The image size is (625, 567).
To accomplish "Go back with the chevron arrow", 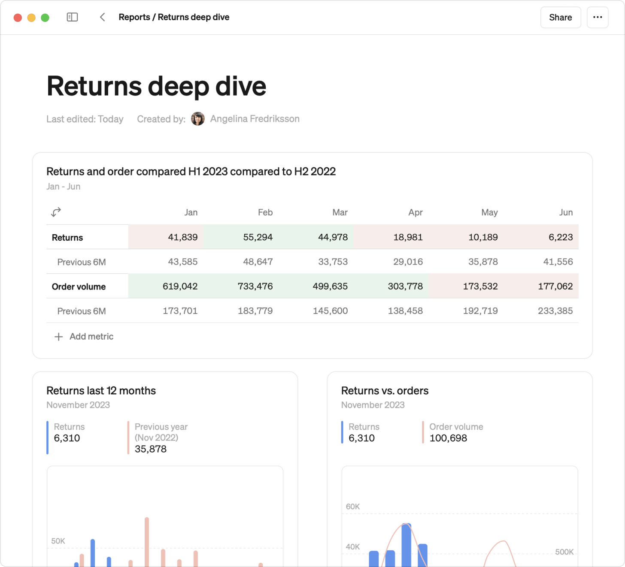I will pos(102,17).
